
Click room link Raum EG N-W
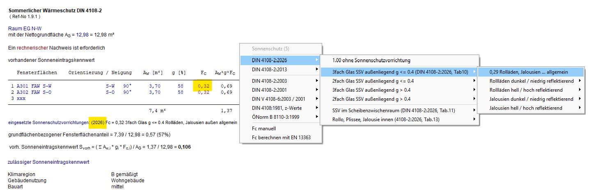point(25,29)
